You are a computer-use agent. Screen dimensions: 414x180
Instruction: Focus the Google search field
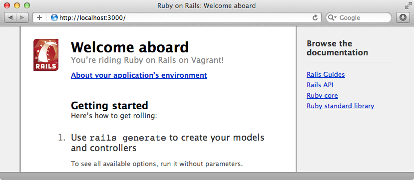(359, 17)
